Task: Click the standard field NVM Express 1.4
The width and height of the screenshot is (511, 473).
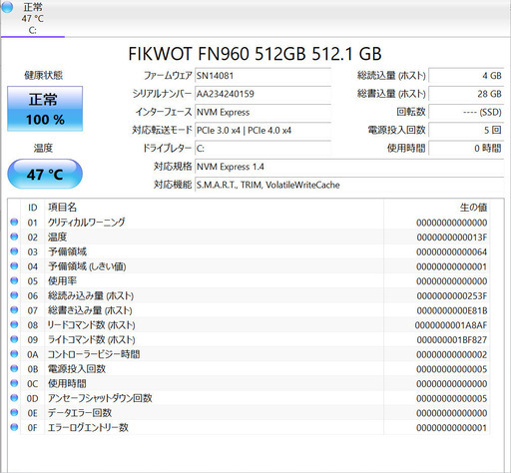Action: pyautogui.click(x=349, y=167)
